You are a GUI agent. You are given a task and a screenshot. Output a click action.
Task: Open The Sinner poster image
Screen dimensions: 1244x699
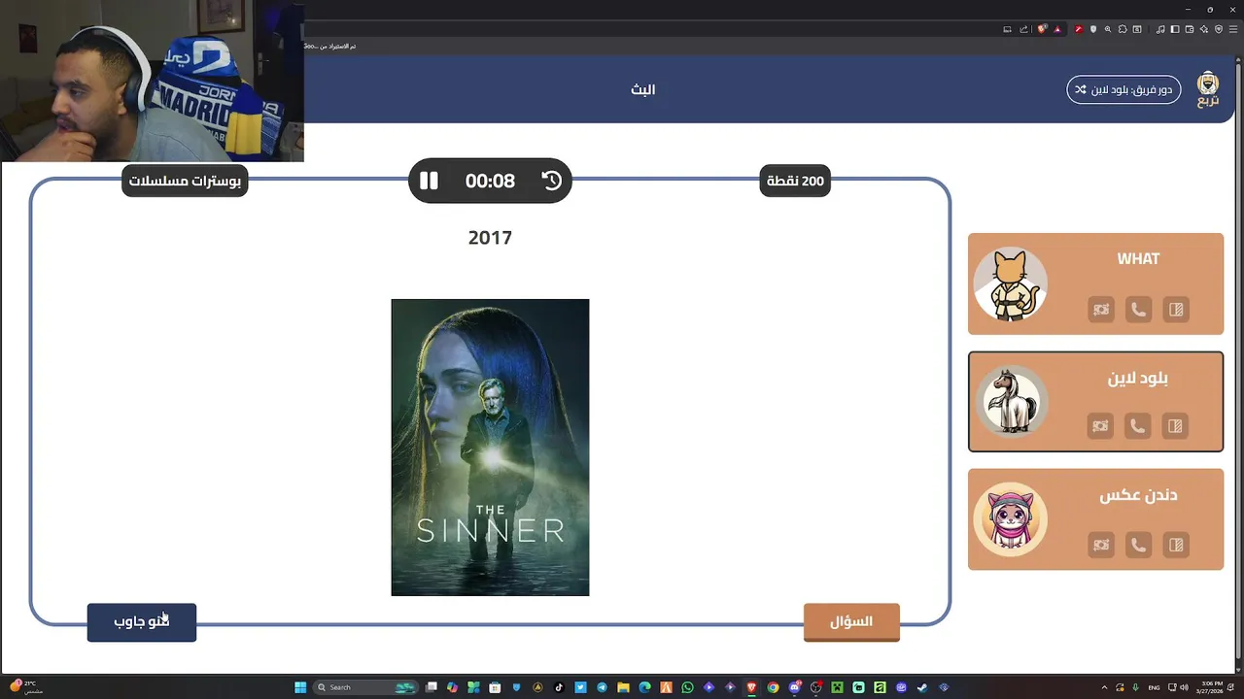[x=490, y=448]
